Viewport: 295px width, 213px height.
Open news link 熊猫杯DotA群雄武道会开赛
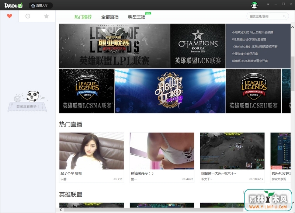point(250,61)
